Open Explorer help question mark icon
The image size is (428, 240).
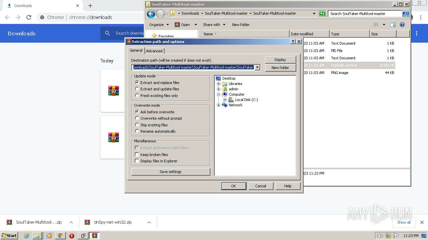coord(402,25)
